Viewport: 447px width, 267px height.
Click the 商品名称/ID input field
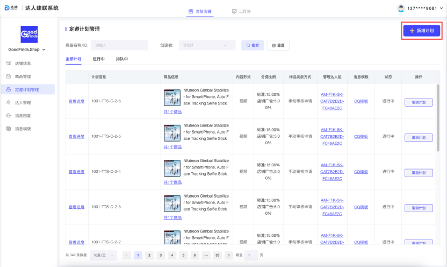tap(119, 45)
